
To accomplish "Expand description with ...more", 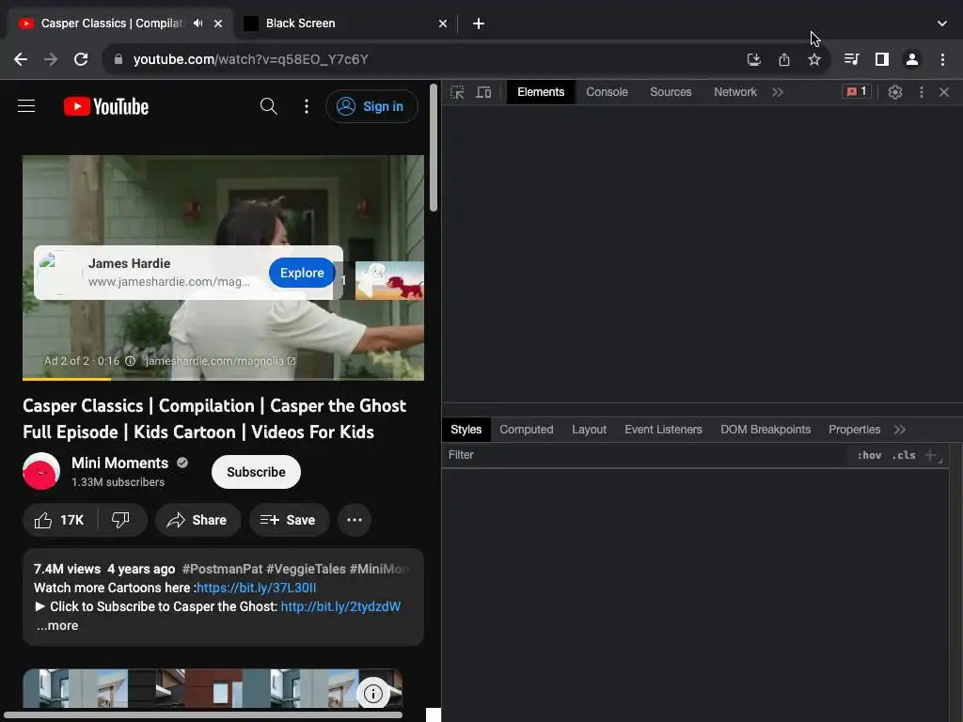I will (57, 625).
